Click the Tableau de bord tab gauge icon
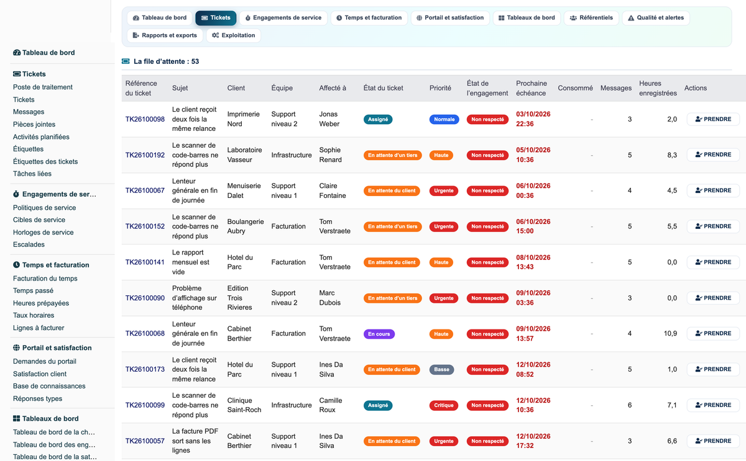746x461 pixels. [136, 18]
